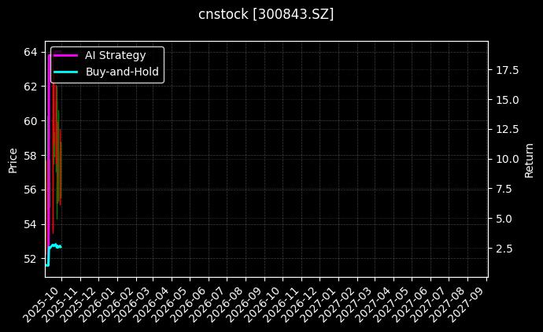This screenshot has height=332, width=543.
Task: Select the 58 price tick label
Action: pyautogui.click(x=30, y=156)
